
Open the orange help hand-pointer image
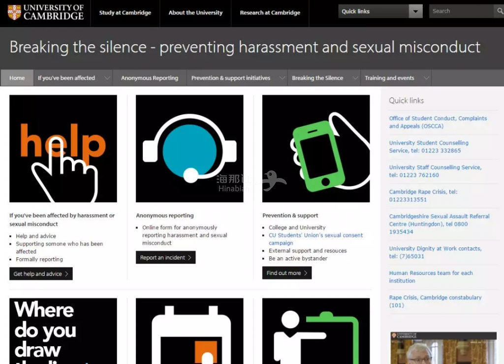[63, 149]
